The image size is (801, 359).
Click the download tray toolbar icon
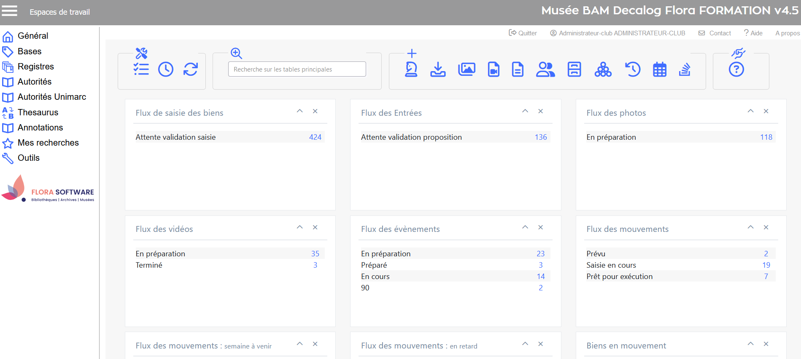[x=438, y=69]
